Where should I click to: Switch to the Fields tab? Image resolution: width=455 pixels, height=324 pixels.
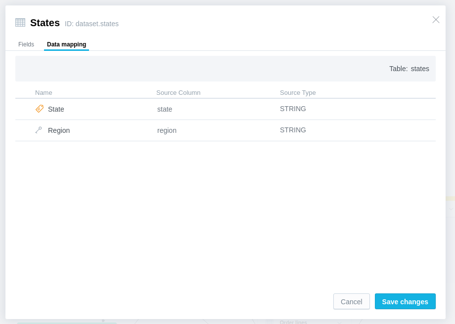pos(26,44)
